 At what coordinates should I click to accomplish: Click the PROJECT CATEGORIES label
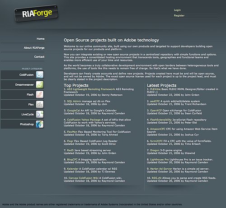(x=32, y=69)
